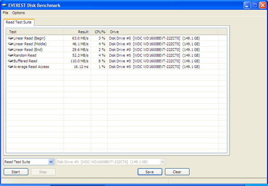Open the File menu
The height and width of the screenshot is (186, 268).
point(5,13)
